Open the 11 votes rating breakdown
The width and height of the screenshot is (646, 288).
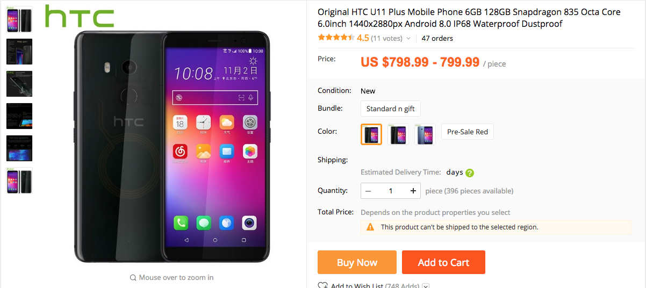tap(386, 38)
